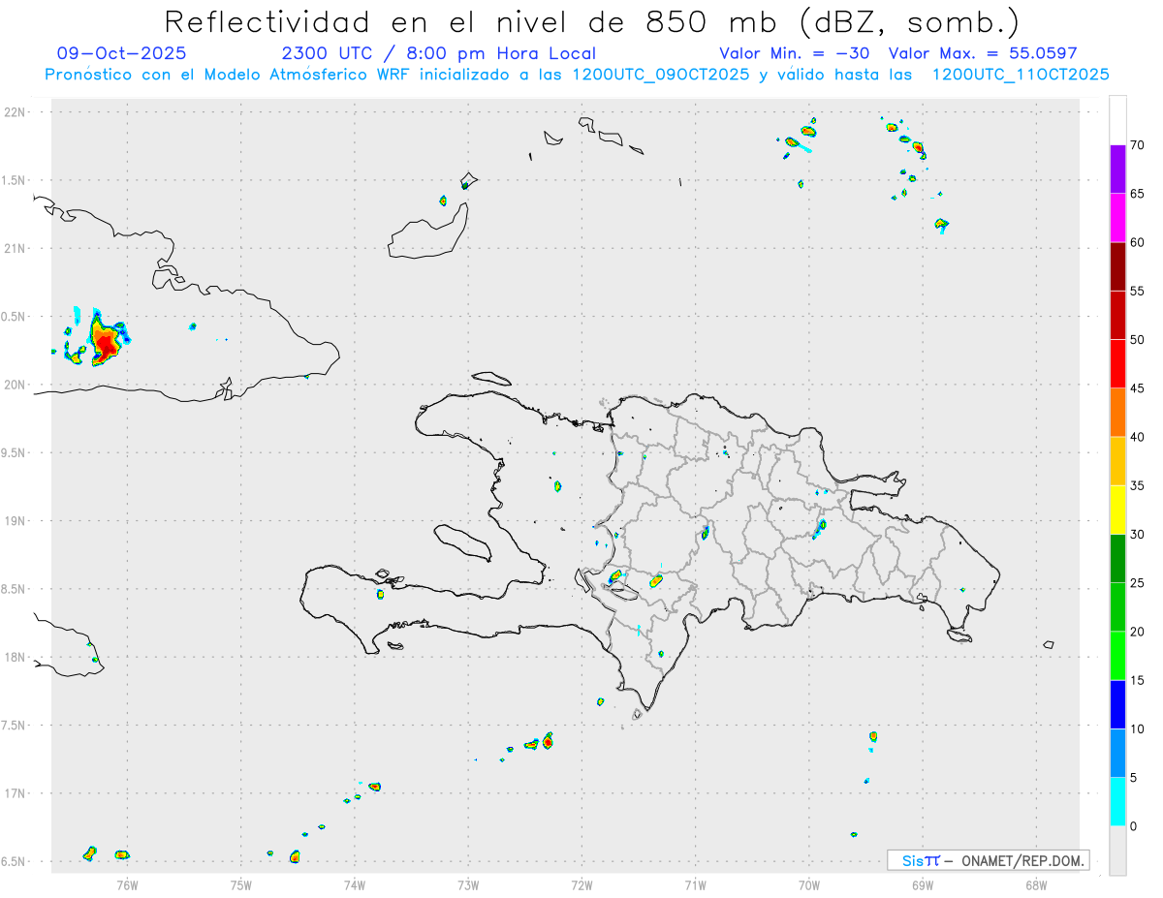Select the dark red 55-60 dBZ band
The image size is (1163, 898).
(1117, 266)
